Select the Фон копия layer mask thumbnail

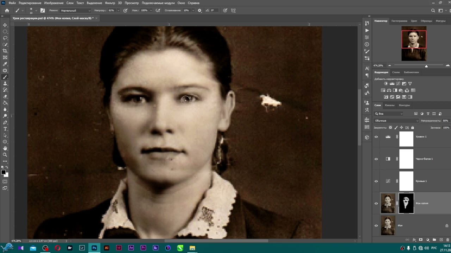coord(406,203)
